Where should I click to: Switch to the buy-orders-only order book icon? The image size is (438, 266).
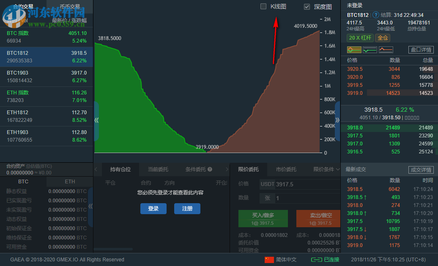370,49
